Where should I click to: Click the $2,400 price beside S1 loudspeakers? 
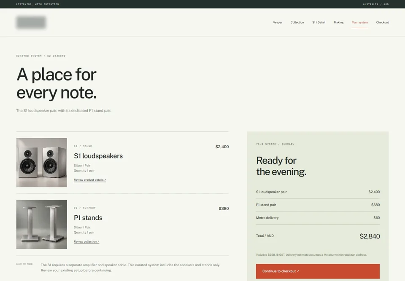click(x=222, y=147)
